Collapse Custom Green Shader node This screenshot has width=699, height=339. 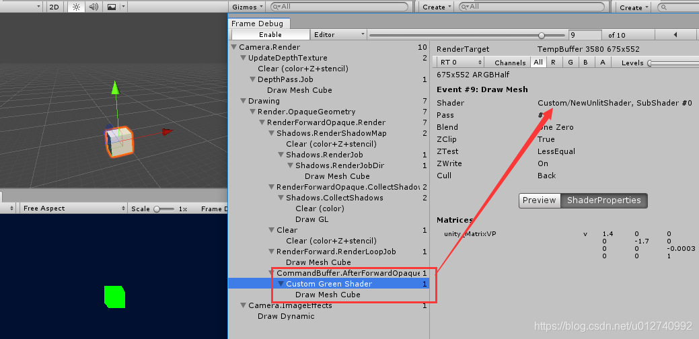click(x=281, y=284)
